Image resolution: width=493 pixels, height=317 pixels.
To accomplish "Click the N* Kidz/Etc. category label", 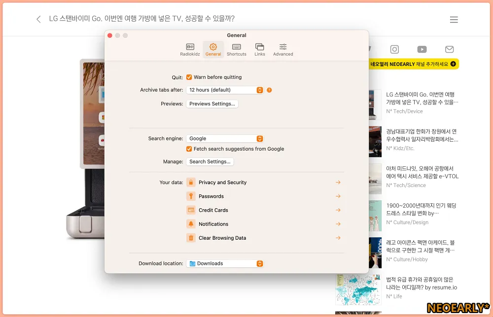I will pyautogui.click(x=400, y=149).
